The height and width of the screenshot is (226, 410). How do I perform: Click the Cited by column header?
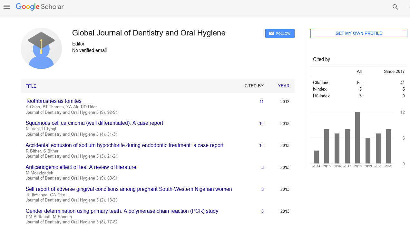[x=254, y=86]
